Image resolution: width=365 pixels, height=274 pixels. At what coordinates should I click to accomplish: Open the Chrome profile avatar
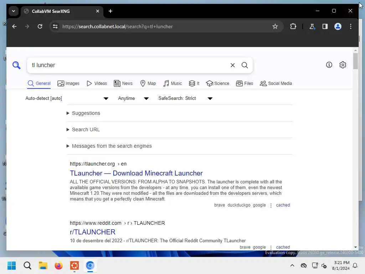click(x=338, y=26)
